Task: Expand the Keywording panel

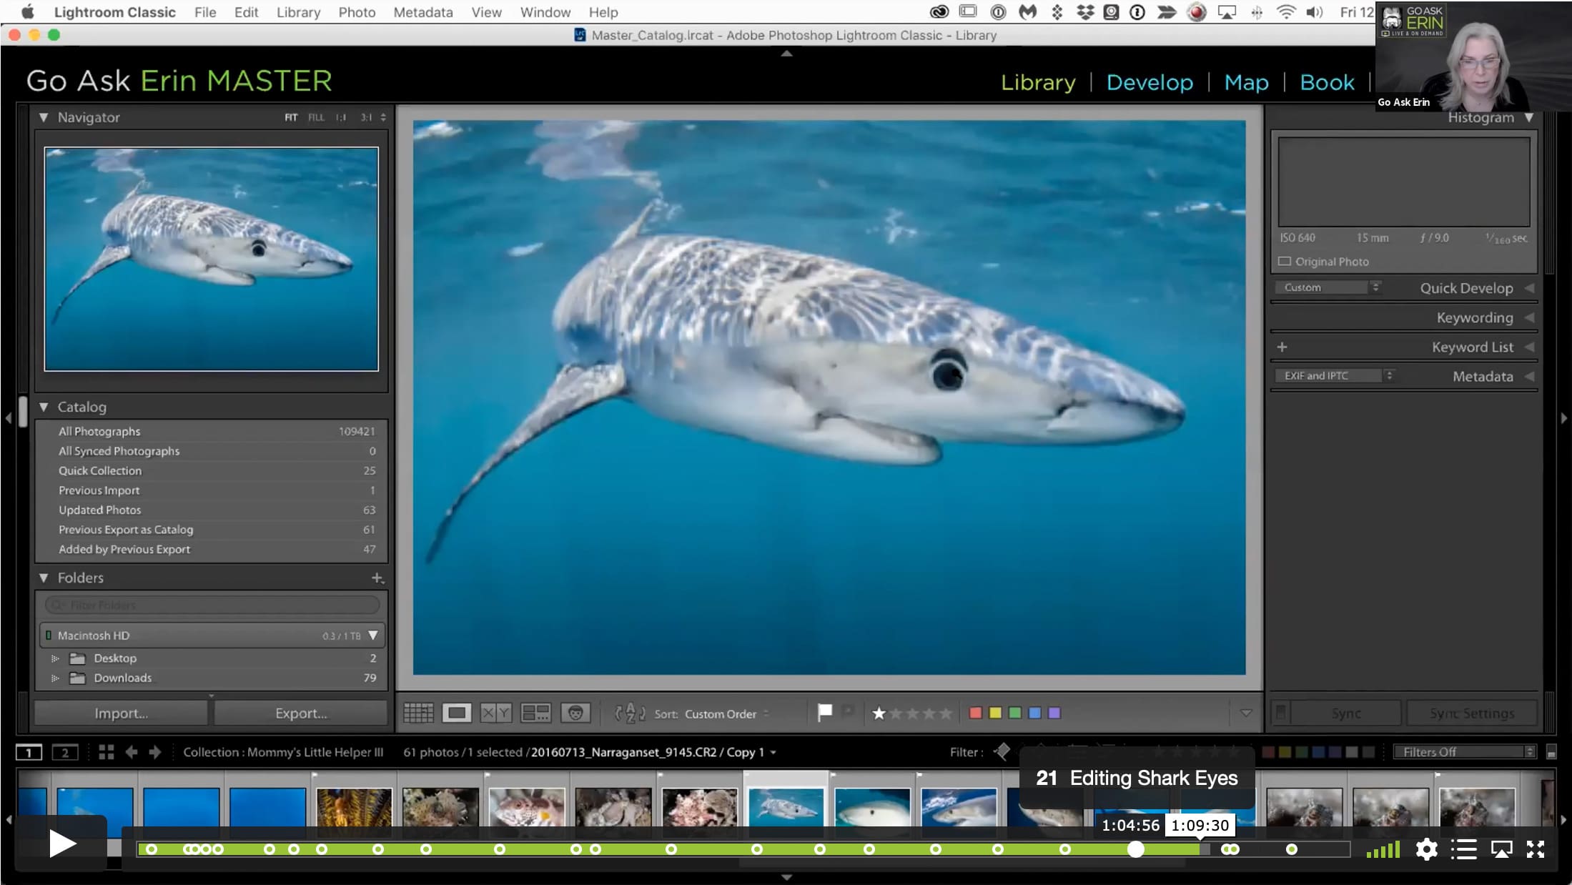Action: click(1530, 317)
